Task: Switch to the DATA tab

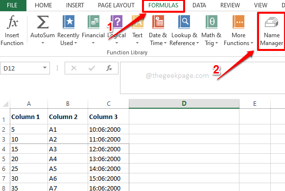Action: pos(199,5)
